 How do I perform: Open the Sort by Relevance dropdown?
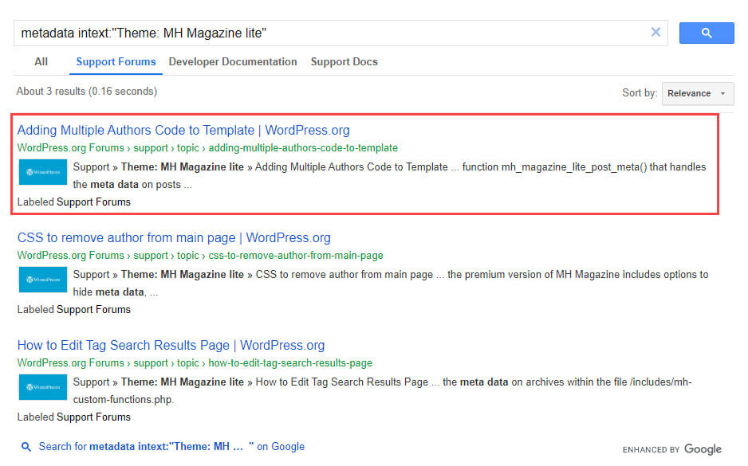[698, 93]
